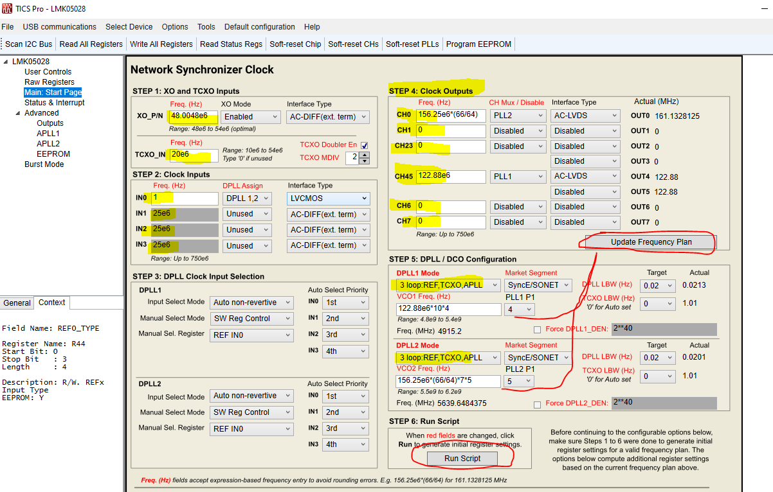The width and height of the screenshot is (773, 492).
Task: Select Burst Mode in the tree
Action: pyautogui.click(x=44, y=164)
